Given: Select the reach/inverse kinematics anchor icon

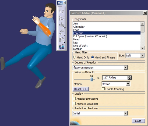Looking at the screenshot, I should pos(62,39).
